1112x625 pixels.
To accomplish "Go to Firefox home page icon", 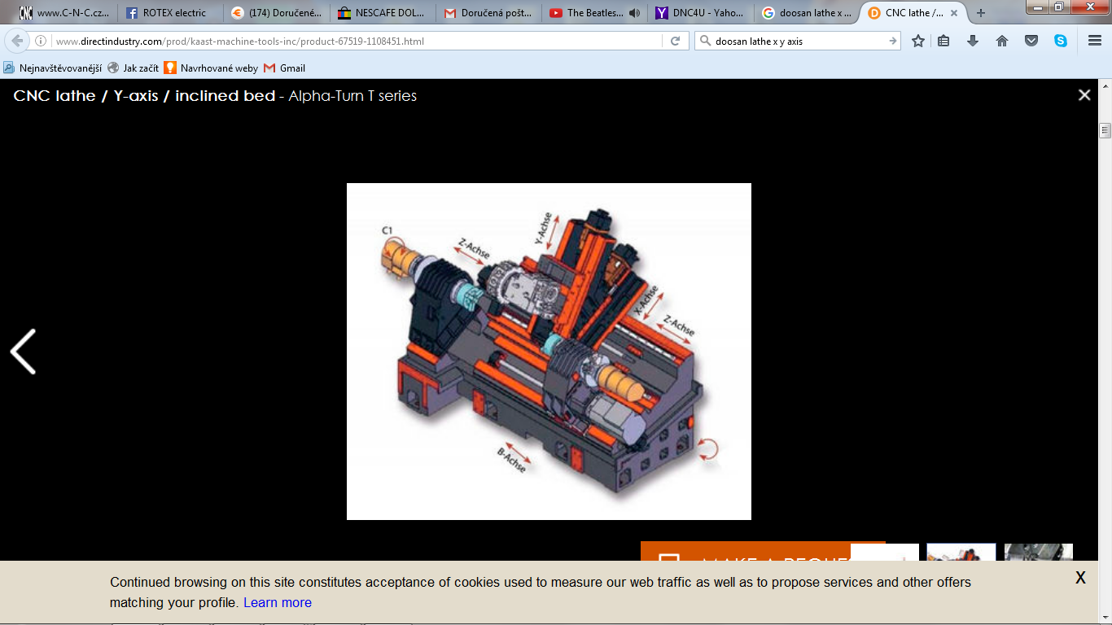I will (1002, 41).
